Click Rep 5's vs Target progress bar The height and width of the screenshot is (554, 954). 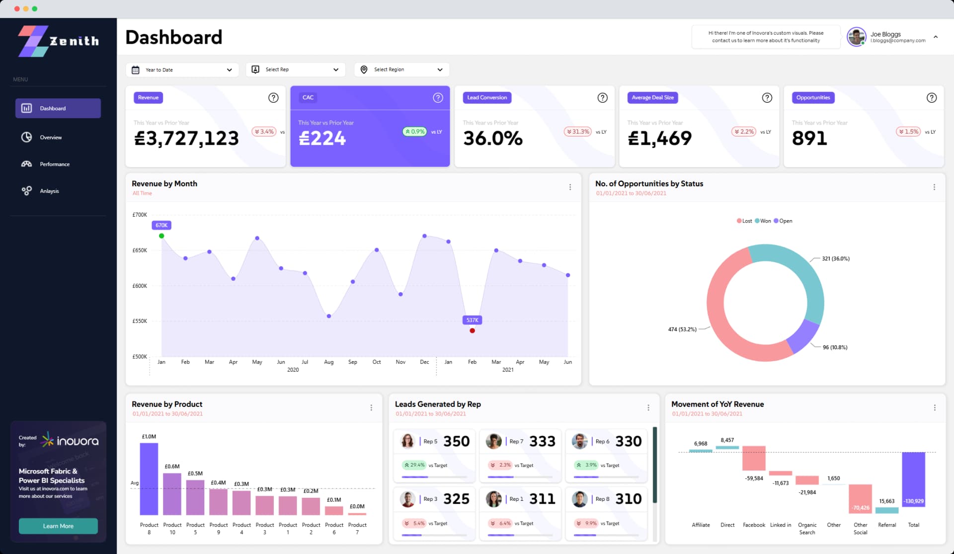(x=434, y=476)
